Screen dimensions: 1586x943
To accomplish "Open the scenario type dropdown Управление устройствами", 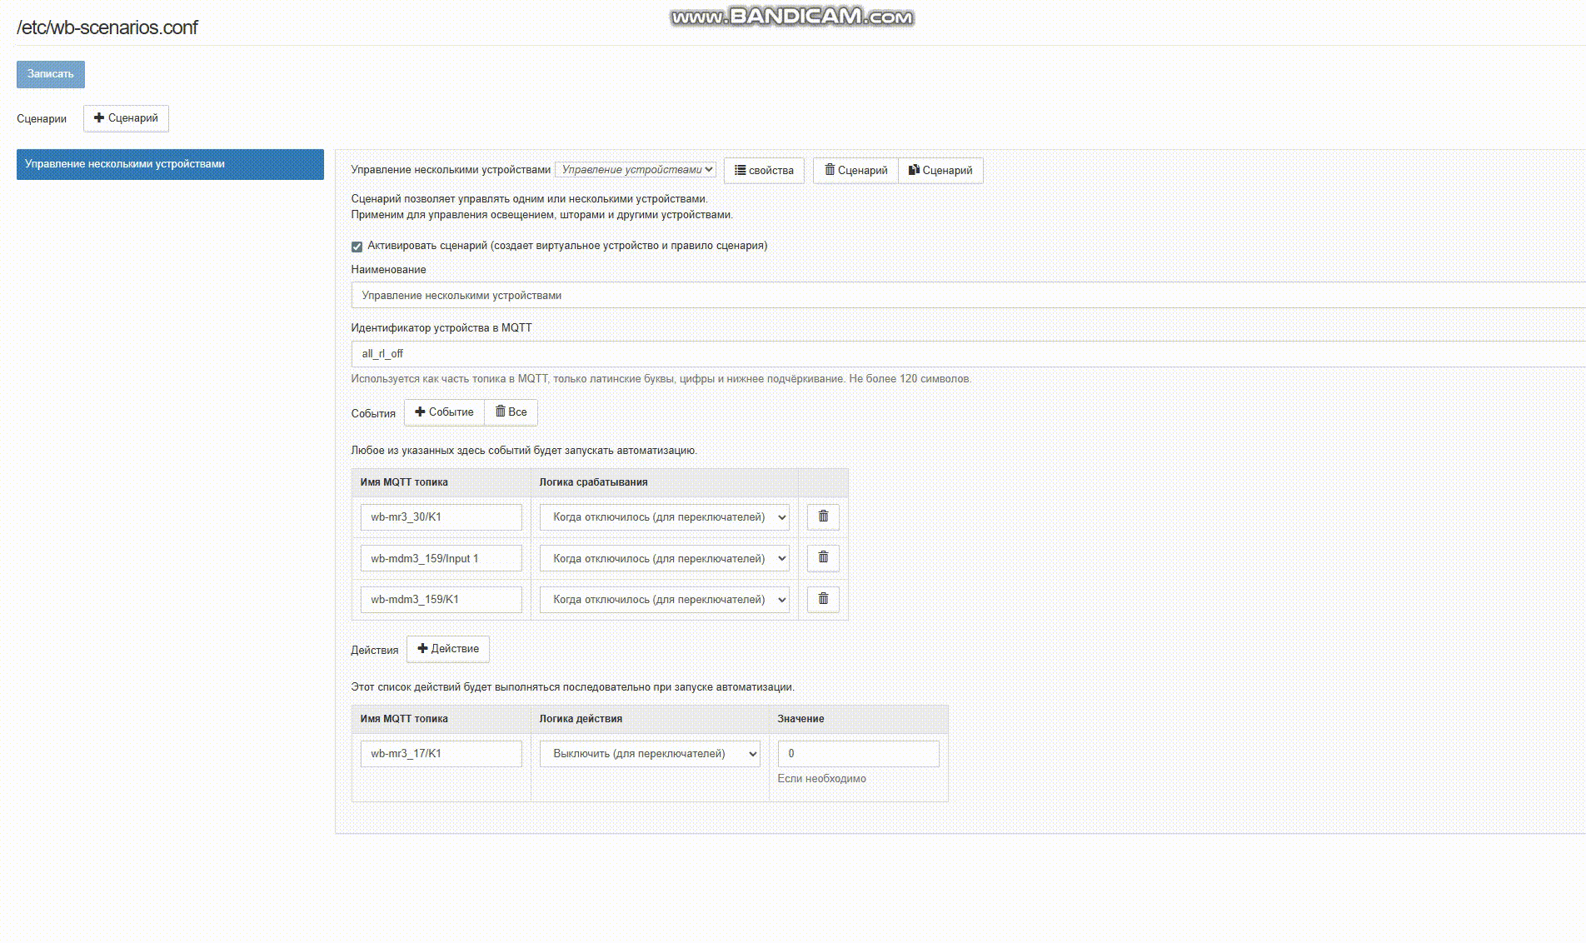I will (636, 169).
